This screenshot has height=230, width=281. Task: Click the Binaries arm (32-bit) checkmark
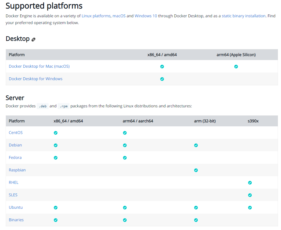click(196, 220)
